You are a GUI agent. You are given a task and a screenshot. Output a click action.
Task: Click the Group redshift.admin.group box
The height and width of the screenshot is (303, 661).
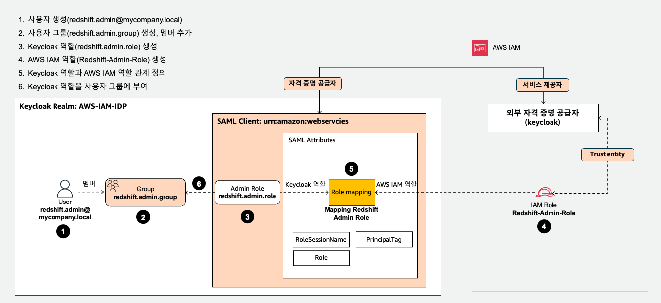click(145, 193)
